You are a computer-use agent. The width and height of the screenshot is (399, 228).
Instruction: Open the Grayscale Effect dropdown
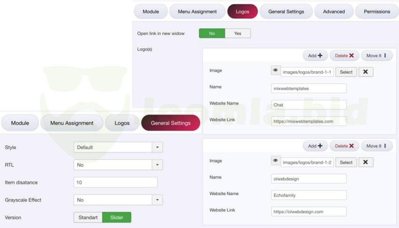click(118, 200)
